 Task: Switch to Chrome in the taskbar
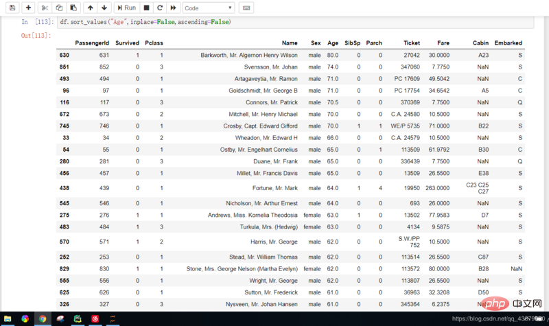coord(43,318)
